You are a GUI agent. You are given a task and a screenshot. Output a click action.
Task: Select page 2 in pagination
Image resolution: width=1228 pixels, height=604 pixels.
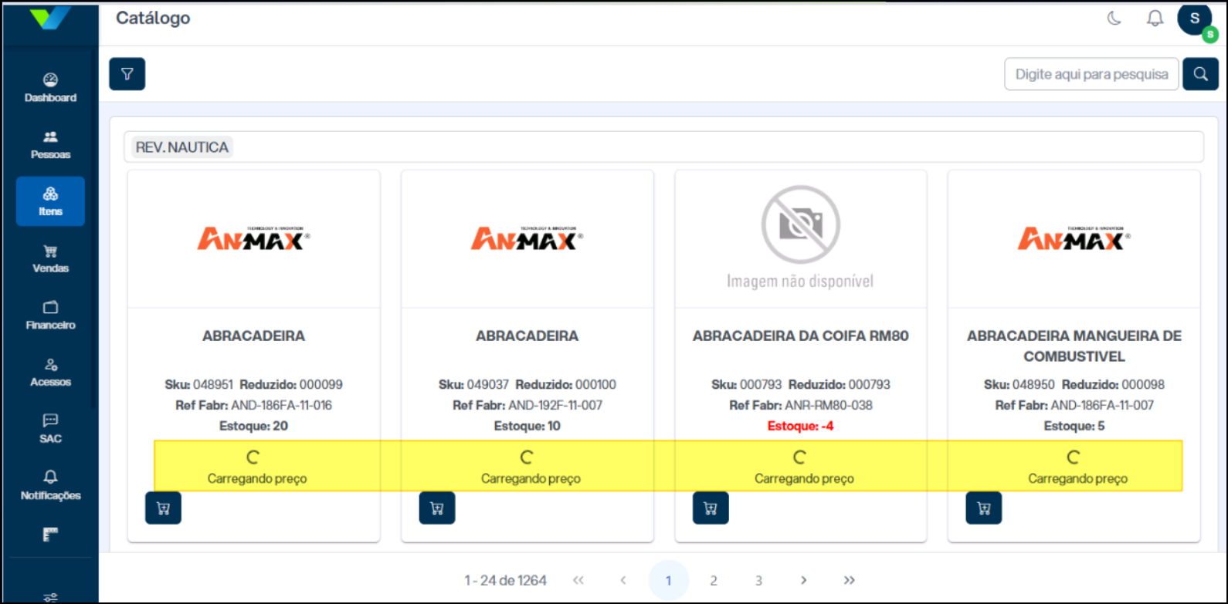coord(714,580)
